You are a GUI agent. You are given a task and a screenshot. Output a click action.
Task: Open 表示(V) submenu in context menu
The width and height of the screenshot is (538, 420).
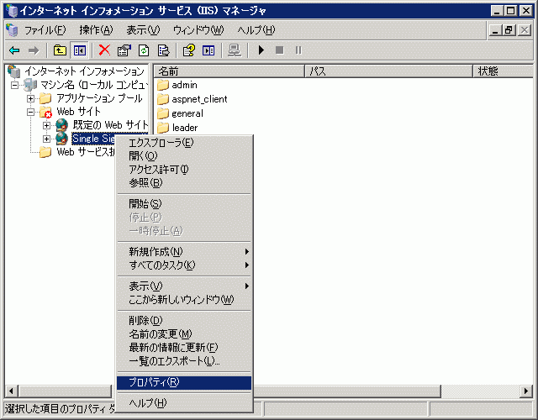(x=184, y=286)
